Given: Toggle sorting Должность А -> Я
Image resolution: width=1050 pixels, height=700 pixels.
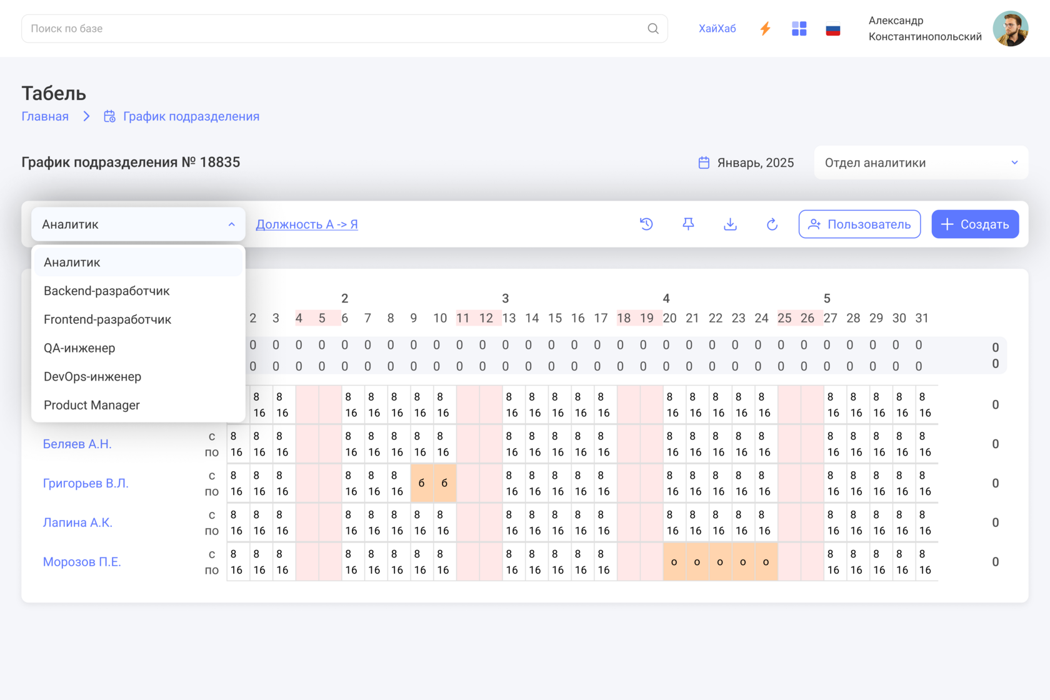Looking at the screenshot, I should 307,224.
